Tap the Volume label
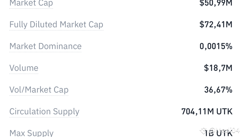This screenshot has width=242, height=137. (24, 68)
